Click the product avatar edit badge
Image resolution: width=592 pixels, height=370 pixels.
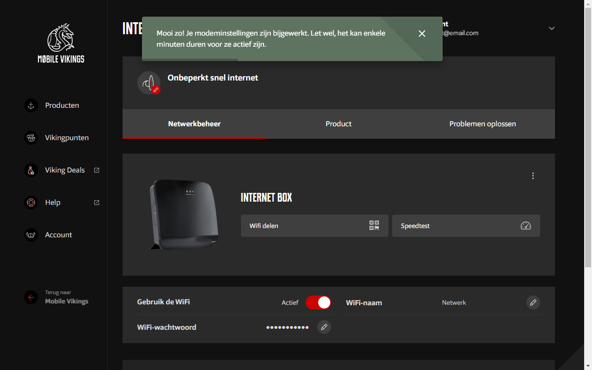[x=156, y=90]
